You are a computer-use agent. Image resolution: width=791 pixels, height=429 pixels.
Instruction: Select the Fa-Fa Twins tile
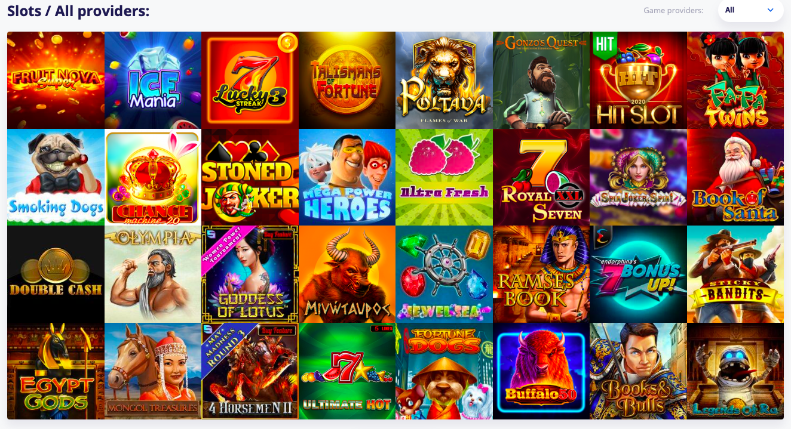[735, 80]
